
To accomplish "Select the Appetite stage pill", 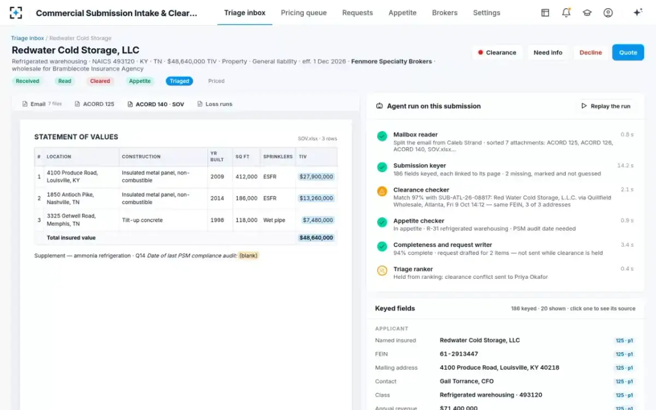I will [x=139, y=81].
